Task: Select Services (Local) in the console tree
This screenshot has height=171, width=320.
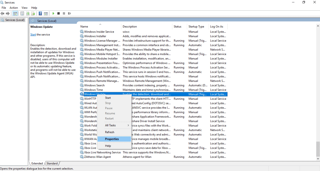Action: [13, 20]
